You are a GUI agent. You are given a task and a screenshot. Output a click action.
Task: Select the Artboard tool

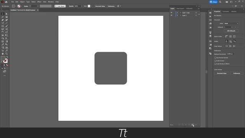click(3, 51)
